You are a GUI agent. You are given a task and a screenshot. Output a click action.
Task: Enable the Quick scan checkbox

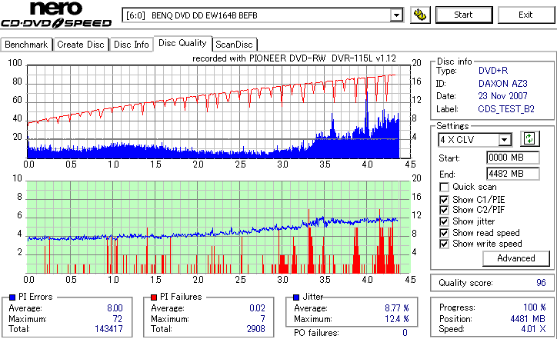tap(444, 187)
